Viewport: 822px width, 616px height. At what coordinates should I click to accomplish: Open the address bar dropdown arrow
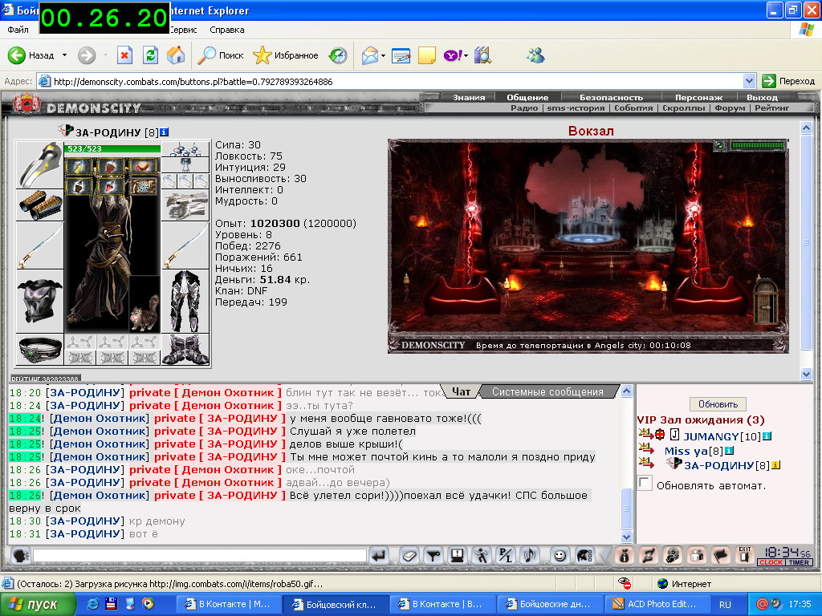(x=750, y=81)
